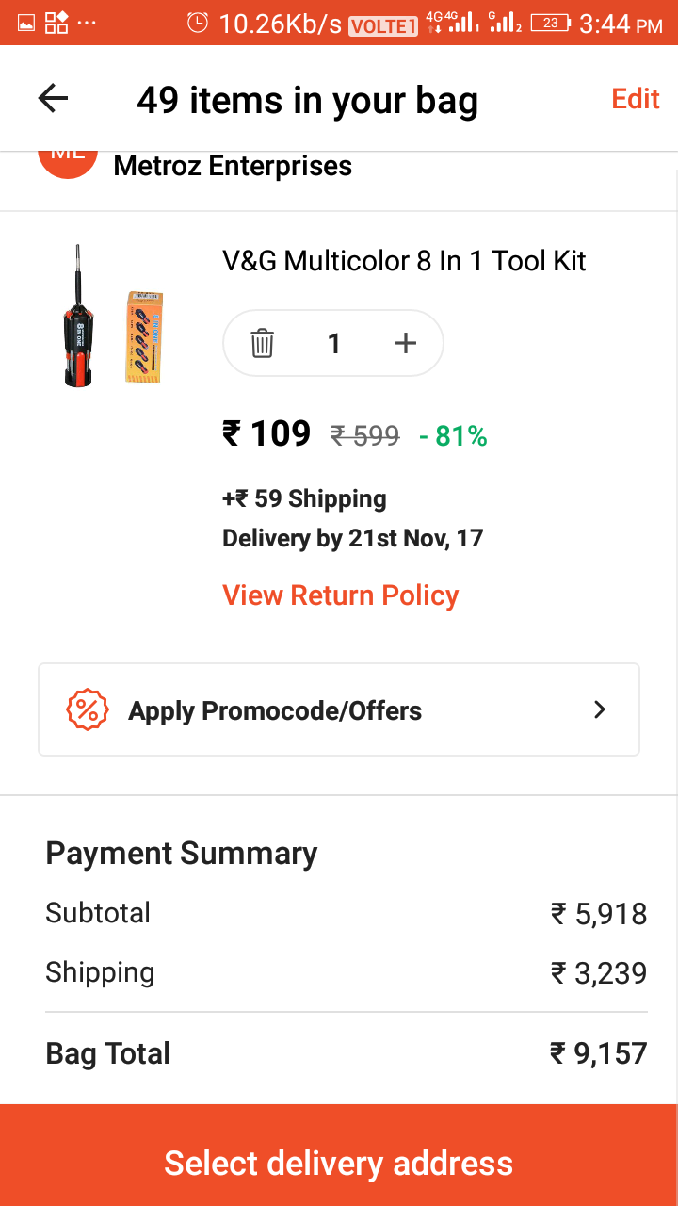Tap the promocode percent badge icon
This screenshot has width=678, height=1206.
pos(86,710)
